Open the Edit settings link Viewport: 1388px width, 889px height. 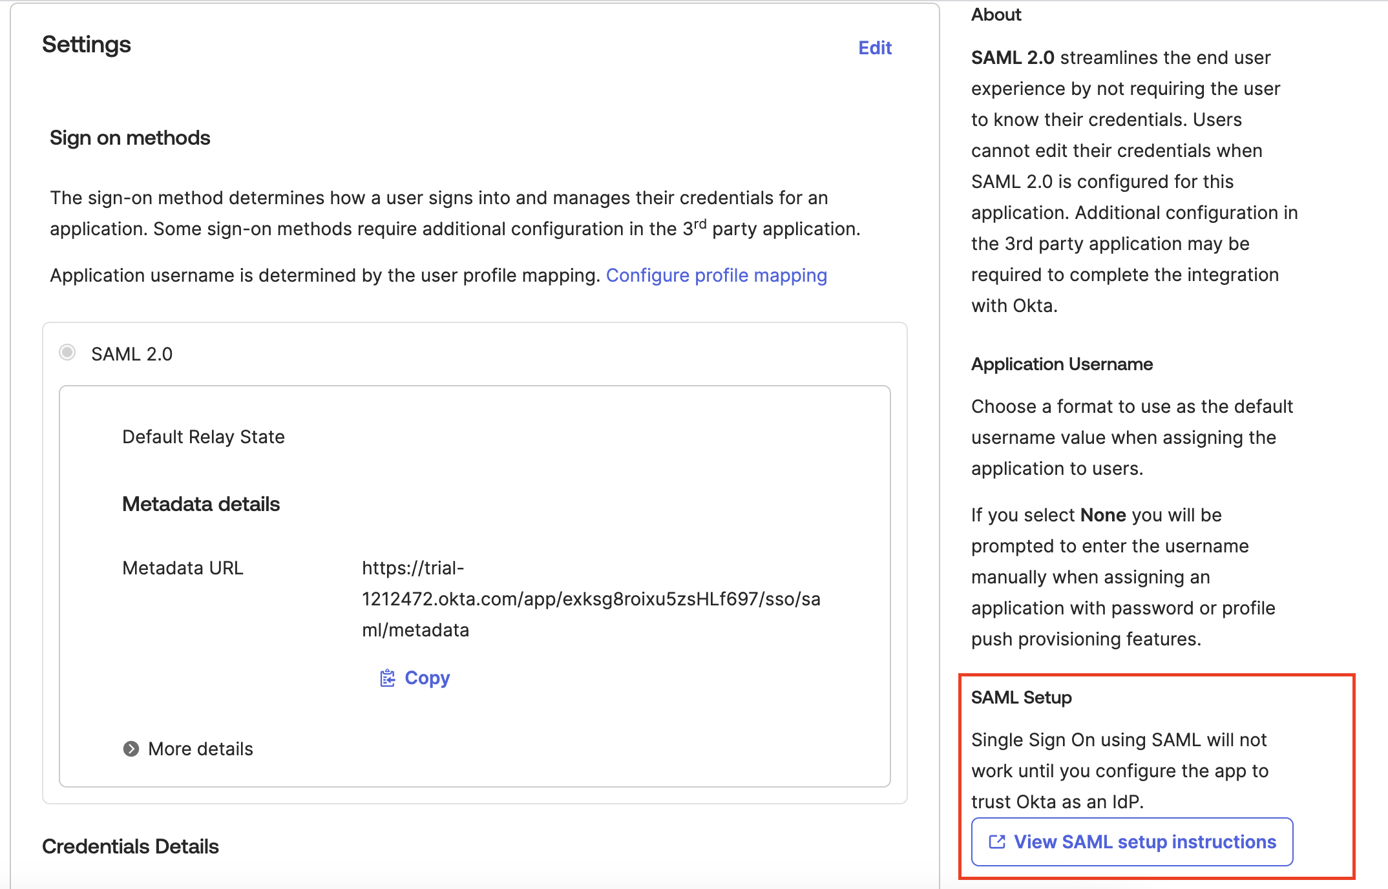click(875, 47)
